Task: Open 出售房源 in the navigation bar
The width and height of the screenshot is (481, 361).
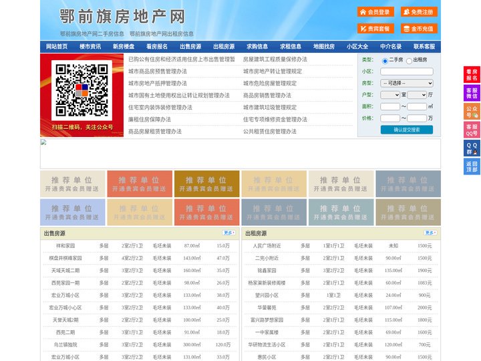Action: point(190,47)
